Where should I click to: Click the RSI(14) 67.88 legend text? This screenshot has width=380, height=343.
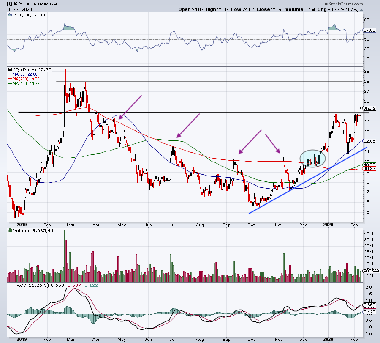click(x=30, y=15)
